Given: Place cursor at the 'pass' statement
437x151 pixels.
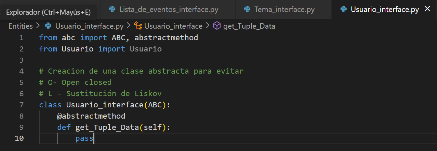Looking at the screenshot, I should pos(84,138).
